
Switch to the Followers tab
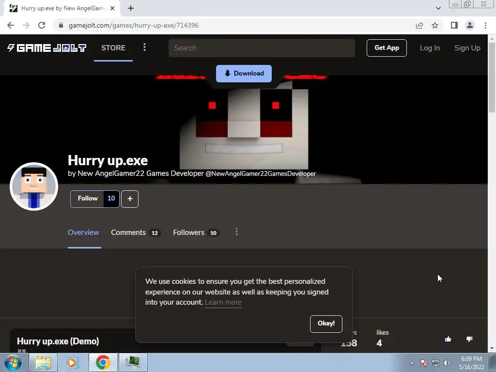[196, 232]
